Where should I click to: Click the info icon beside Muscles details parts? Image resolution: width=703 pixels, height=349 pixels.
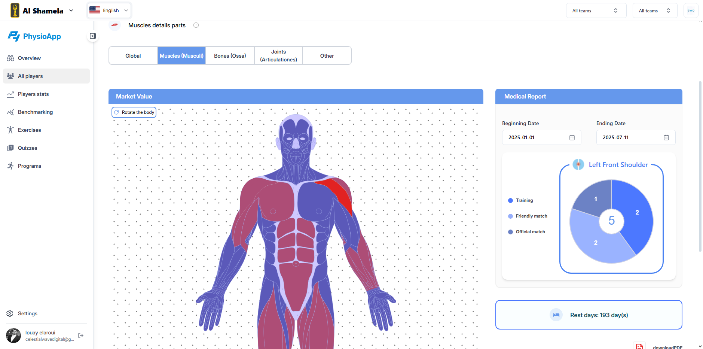[196, 25]
